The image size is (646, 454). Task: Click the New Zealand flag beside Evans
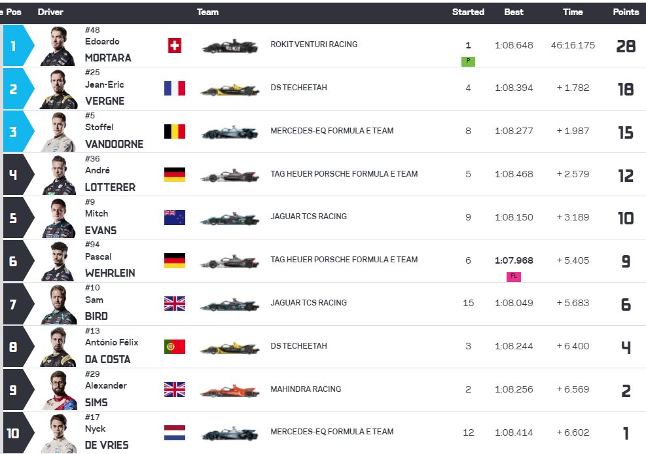tap(175, 217)
